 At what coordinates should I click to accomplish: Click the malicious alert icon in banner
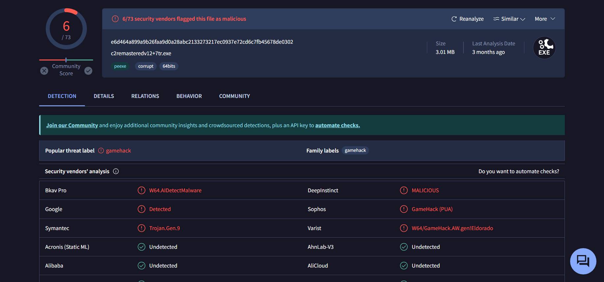point(115,19)
